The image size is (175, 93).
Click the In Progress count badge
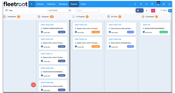pos(87,17)
